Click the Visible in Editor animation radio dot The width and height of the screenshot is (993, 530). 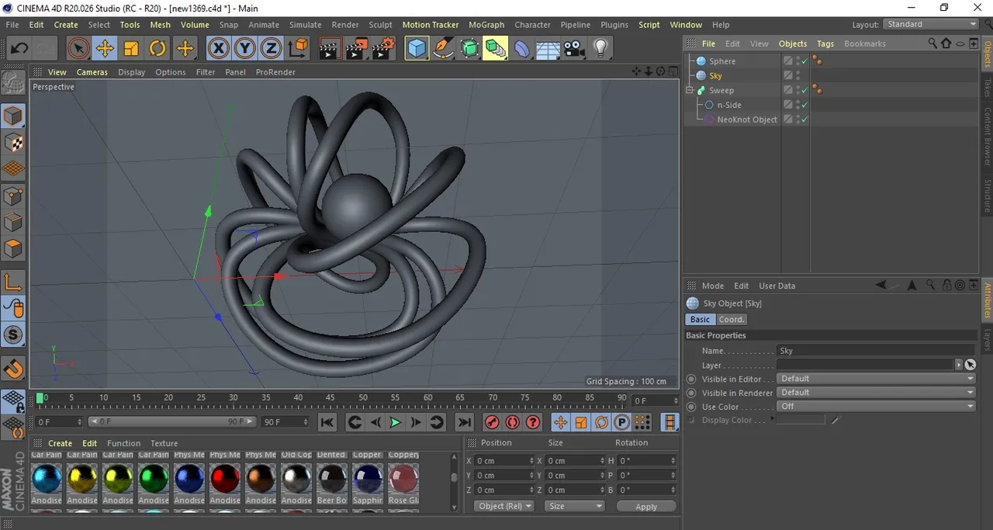[x=691, y=379]
